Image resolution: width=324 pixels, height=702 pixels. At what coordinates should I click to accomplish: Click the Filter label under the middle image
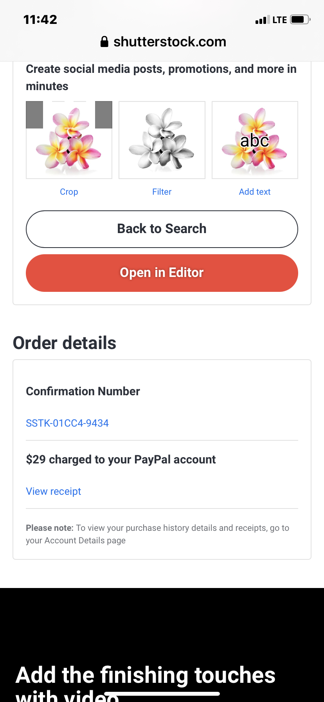tap(162, 192)
